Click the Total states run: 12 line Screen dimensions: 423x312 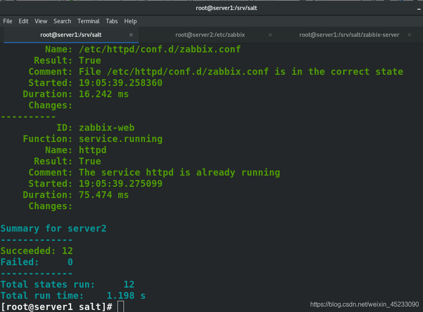(68, 284)
